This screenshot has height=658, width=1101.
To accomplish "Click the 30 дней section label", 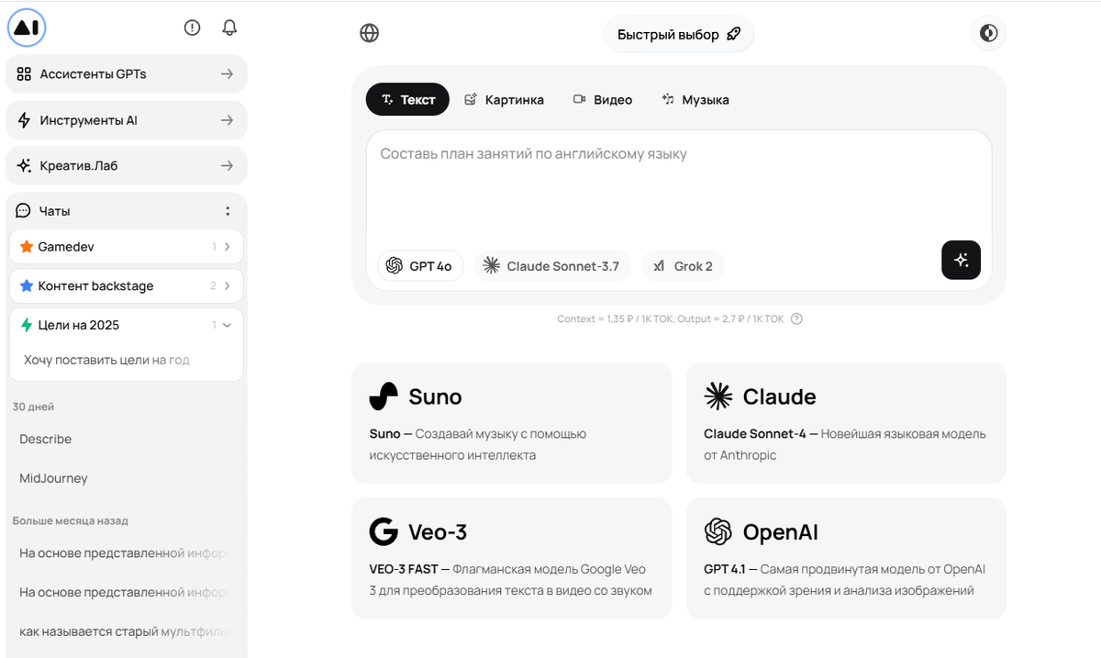I will click(x=33, y=407).
